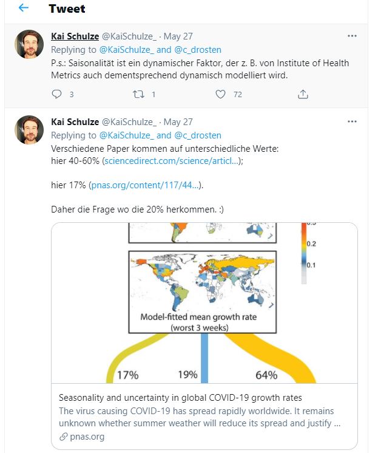Open @c_drosten mention in second tweet
Image resolution: width=378 pixels, height=453 pixels.
click(x=198, y=135)
